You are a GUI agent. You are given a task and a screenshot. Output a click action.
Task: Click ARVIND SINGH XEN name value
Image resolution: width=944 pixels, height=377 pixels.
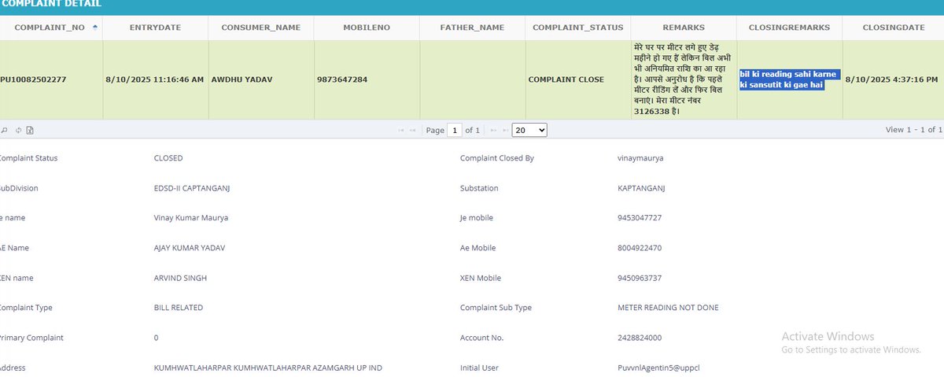180,278
